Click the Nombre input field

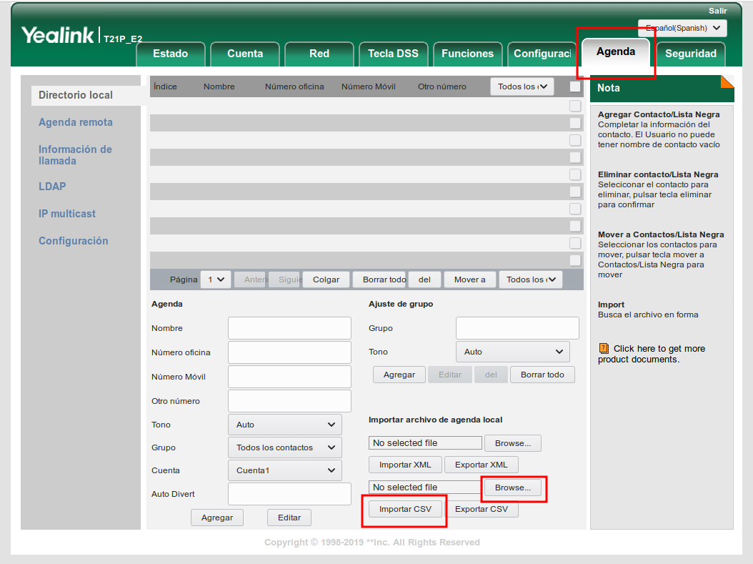click(x=289, y=328)
